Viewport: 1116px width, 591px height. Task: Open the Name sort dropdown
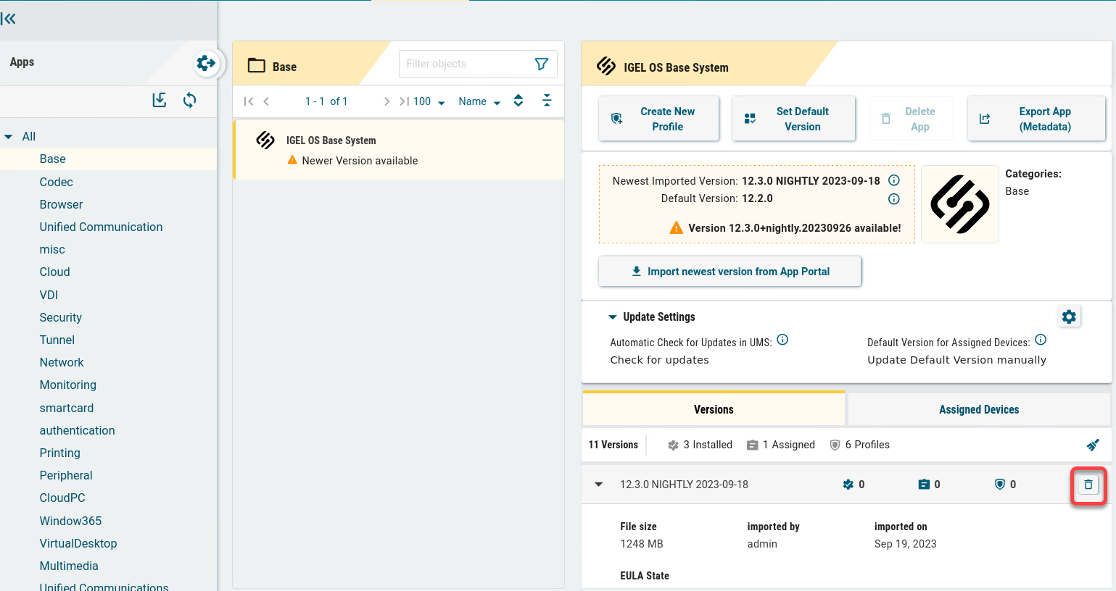coord(479,101)
